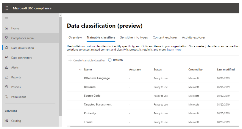This screenshot has height=129, width=242.
Task: Click Ready to use for Offensive Language
Action: point(160,78)
